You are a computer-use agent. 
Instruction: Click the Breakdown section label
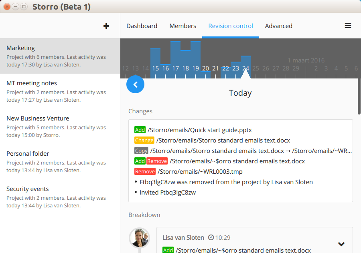click(x=144, y=215)
